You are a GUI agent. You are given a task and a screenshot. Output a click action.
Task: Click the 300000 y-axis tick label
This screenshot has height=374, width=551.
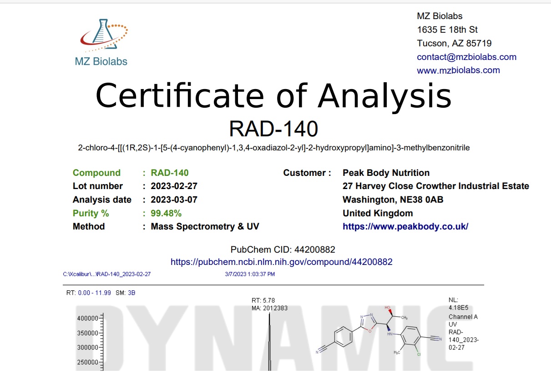[88, 348]
